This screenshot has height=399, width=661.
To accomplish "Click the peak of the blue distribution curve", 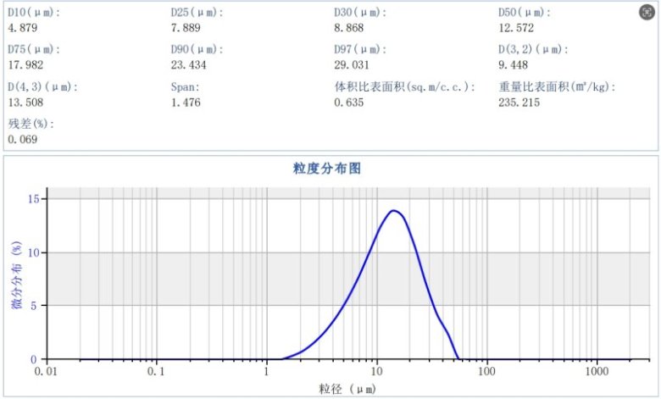I will 394,210.
